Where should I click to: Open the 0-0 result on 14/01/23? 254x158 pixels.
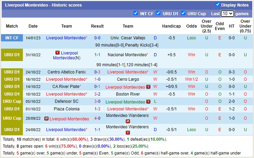coord(97,38)
